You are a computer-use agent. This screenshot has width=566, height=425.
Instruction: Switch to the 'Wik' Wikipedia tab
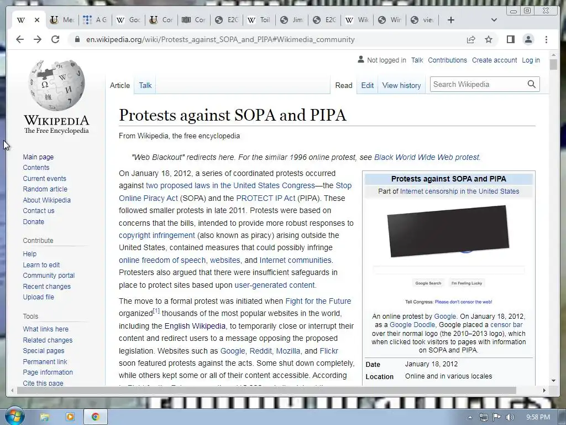357,20
